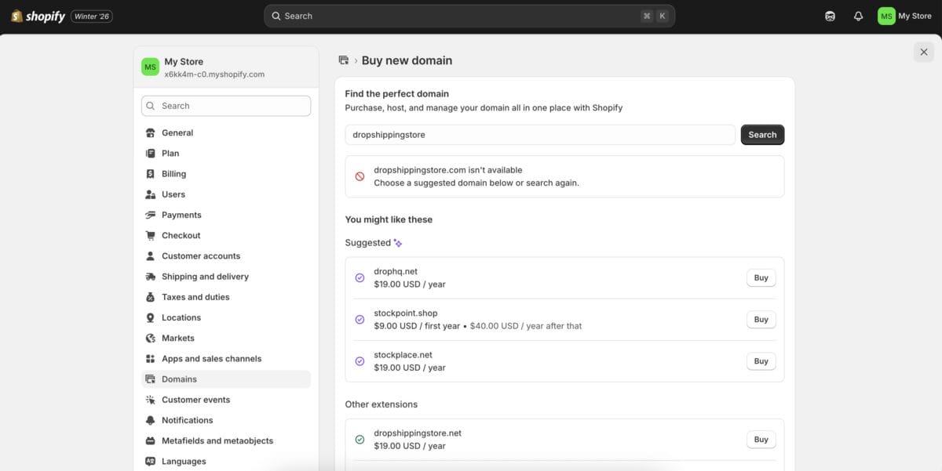Image resolution: width=942 pixels, height=471 pixels.
Task: Click the Shopify logo in the top bar
Action: pyautogui.click(x=37, y=15)
